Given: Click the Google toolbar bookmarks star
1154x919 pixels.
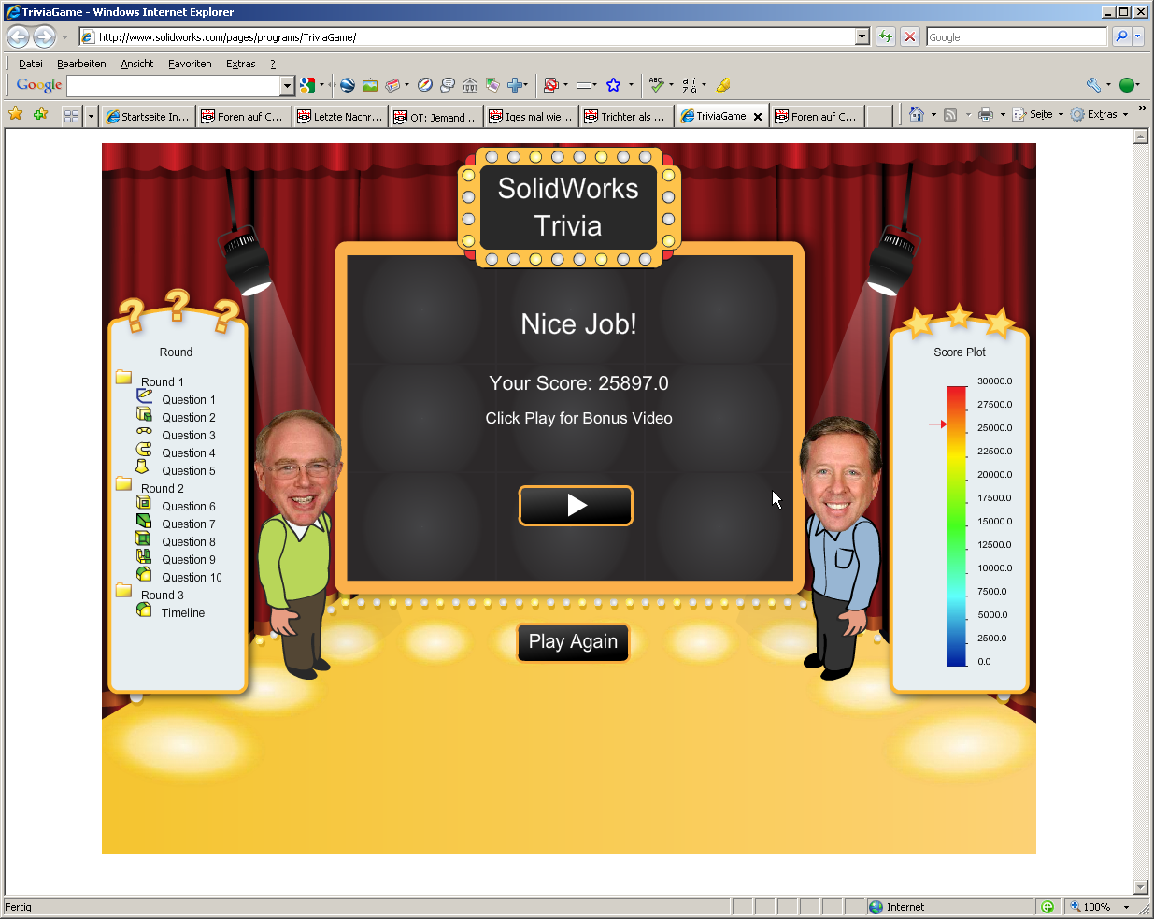Looking at the screenshot, I should point(613,85).
